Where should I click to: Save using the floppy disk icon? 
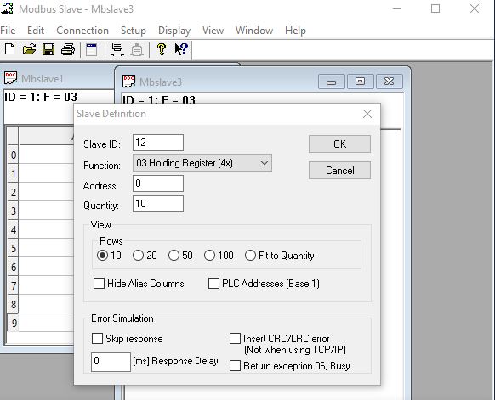pyautogui.click(x=48, y=49)
